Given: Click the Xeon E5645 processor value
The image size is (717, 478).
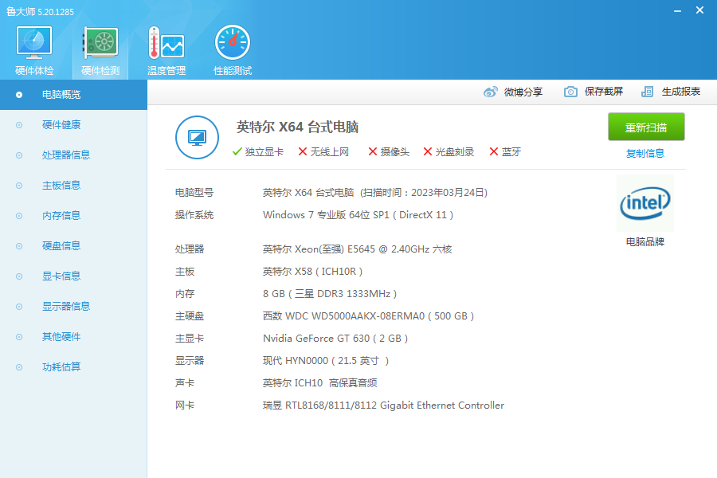Looking at the screenshot, I should click(x=357, y=249).
